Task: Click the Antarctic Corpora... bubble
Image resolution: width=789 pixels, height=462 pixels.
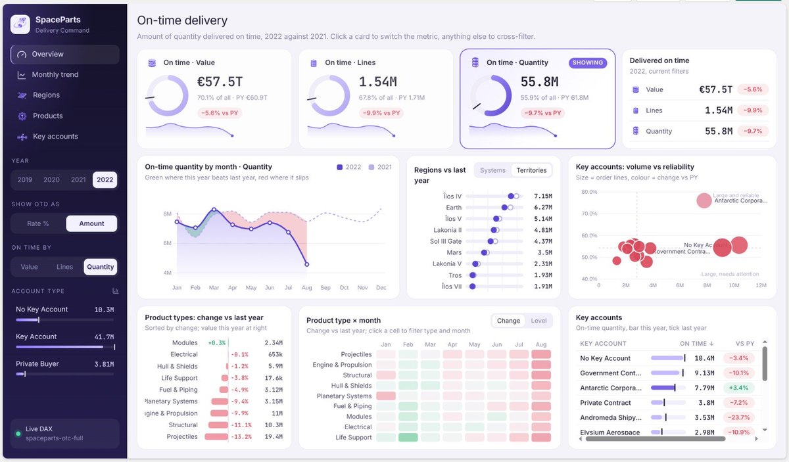Action: 704,200
